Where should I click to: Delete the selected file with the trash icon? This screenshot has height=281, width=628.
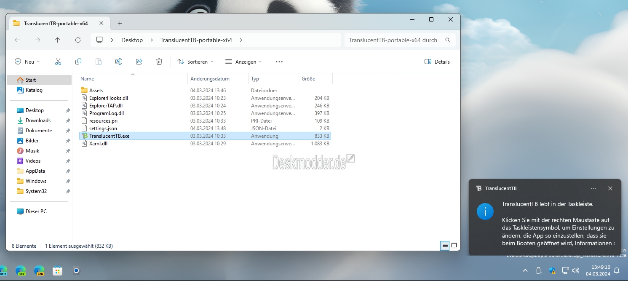pyautogui.click(x=159, y=62)
